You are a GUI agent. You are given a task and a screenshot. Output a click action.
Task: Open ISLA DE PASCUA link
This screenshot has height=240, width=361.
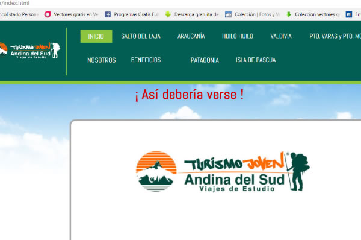[x=256, y=60]
